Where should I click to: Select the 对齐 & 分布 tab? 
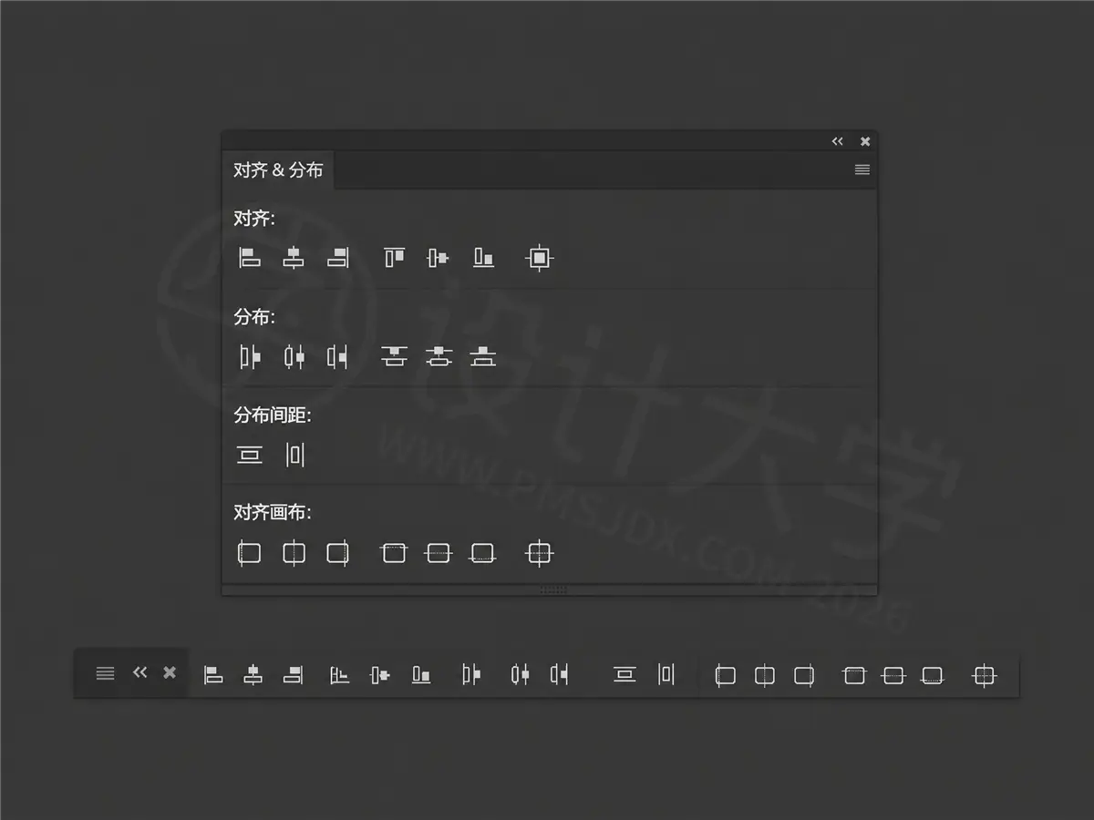click(278, 170)
